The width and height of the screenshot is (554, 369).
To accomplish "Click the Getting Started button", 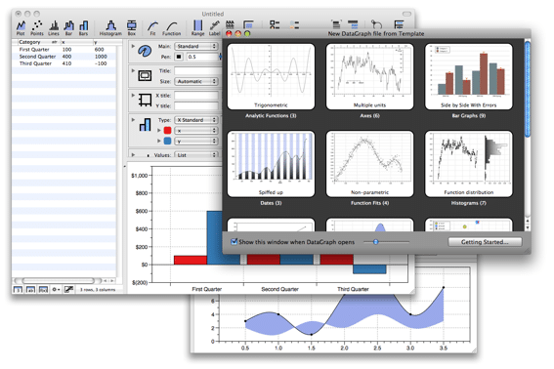I will tap(485, 242).
